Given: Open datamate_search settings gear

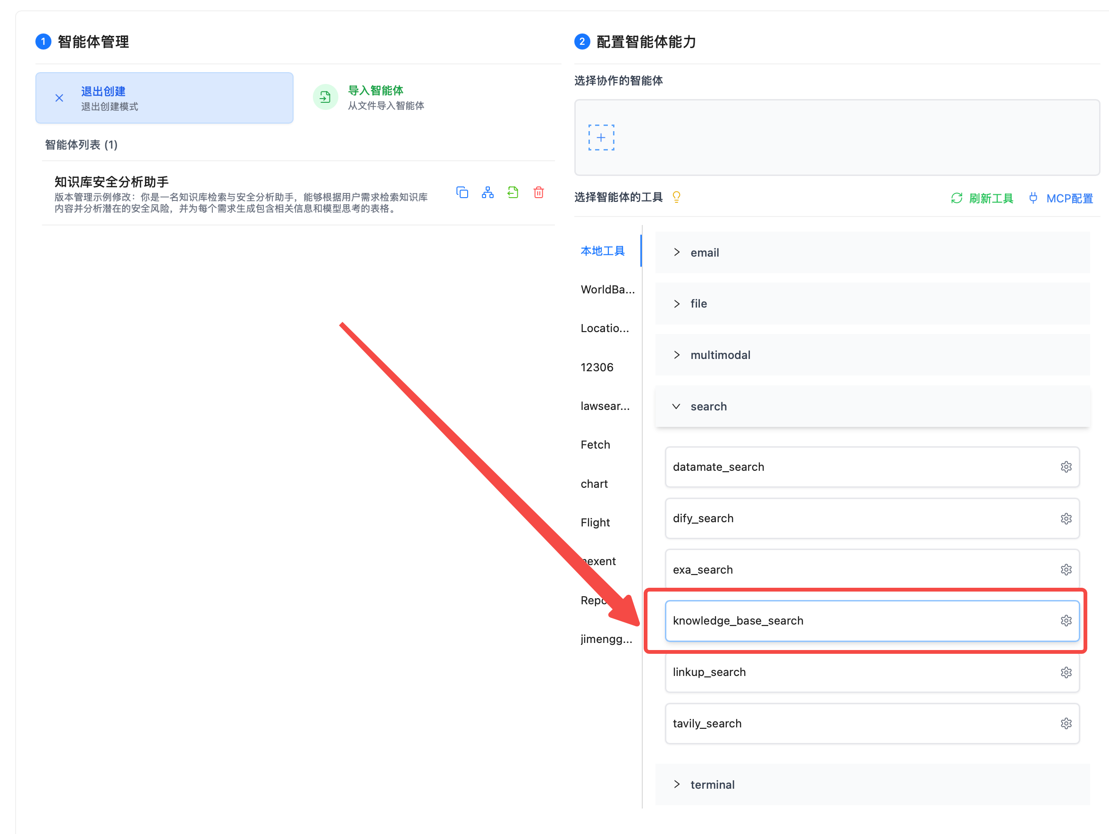Looking at the screenshot, I should point(1066,467).
